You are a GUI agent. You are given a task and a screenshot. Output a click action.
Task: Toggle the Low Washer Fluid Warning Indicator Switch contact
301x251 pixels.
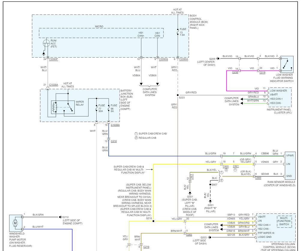pyautogui.click(x=285, y=65)
